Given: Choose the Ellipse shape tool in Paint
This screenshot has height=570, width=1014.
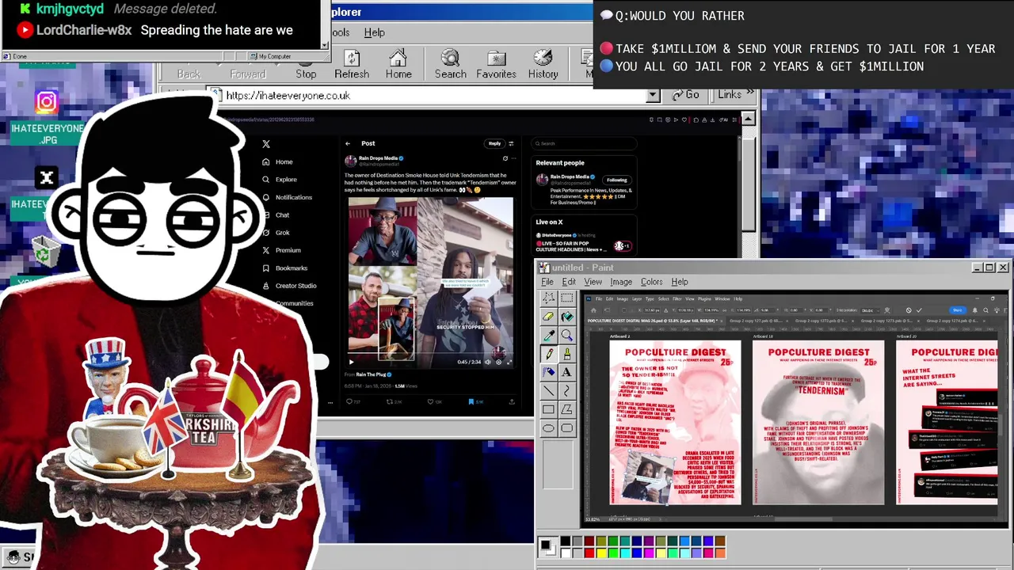Looking at the screenshot, I should point(548,428).
